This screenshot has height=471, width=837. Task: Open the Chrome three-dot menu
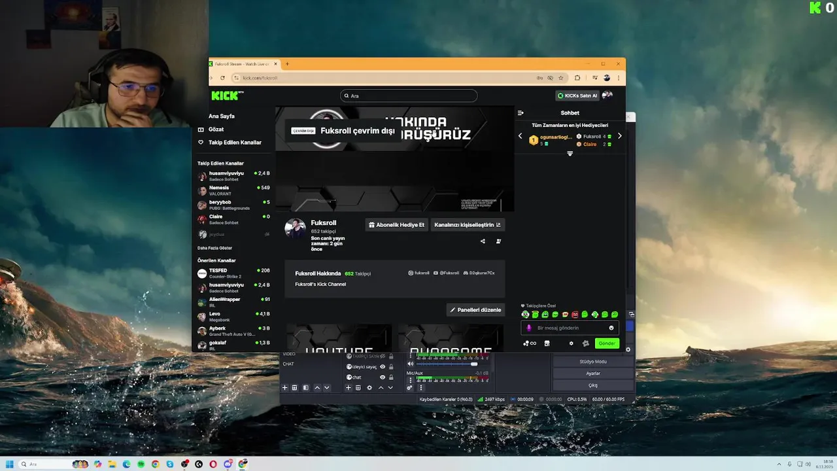[x=618, y=78]
